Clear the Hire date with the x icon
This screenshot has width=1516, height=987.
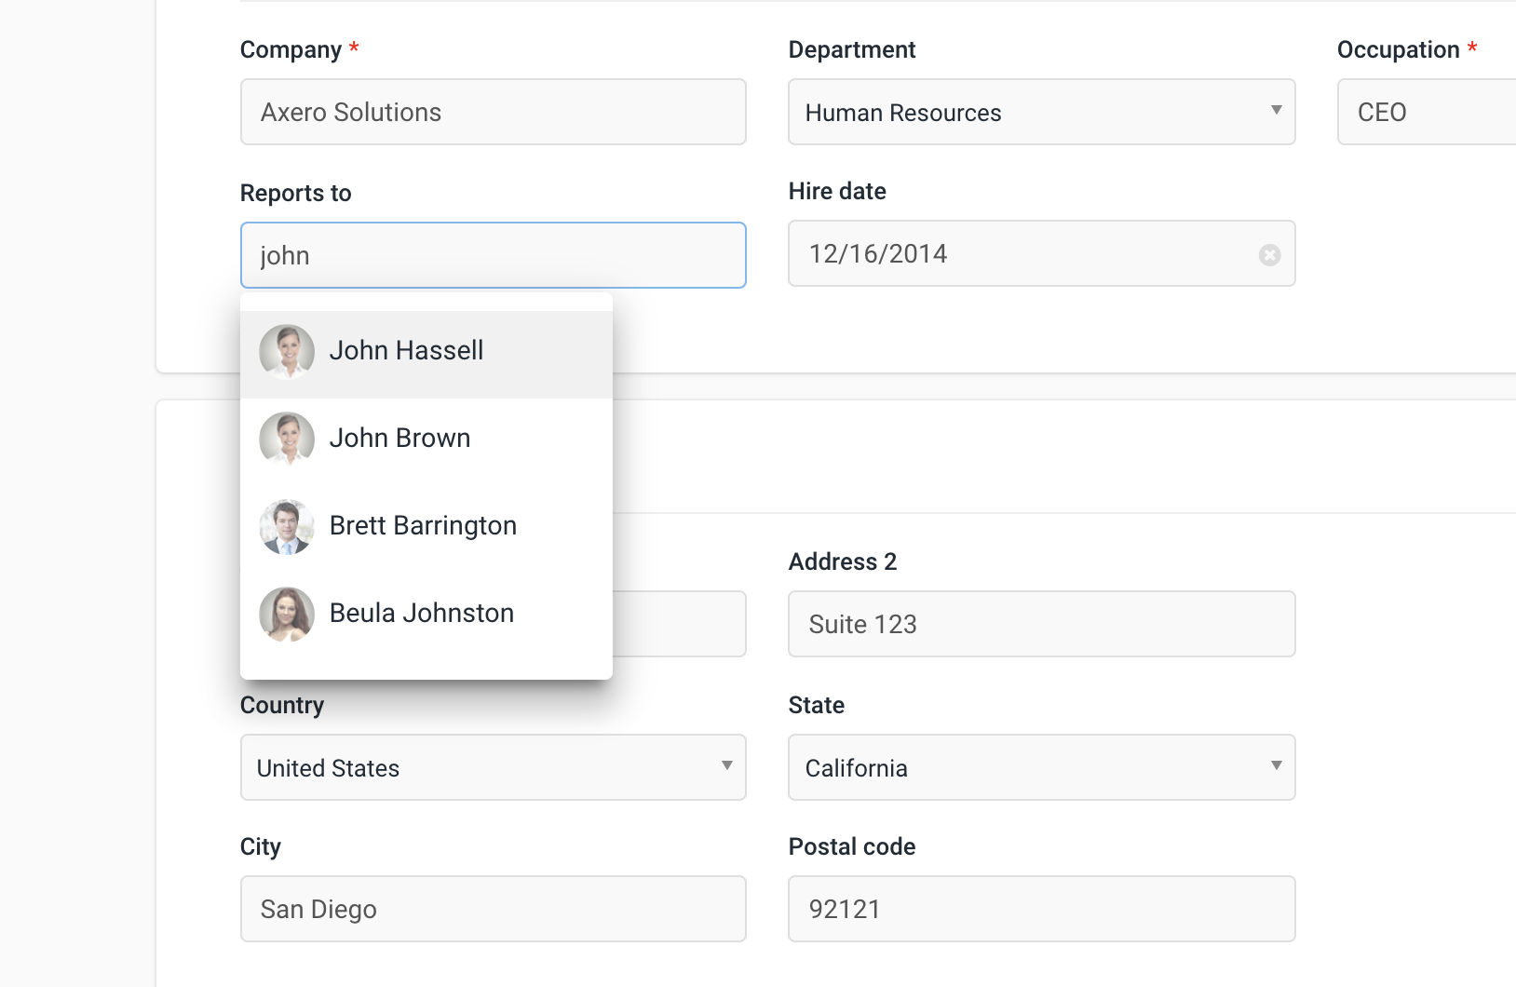tap(1269, 254)
